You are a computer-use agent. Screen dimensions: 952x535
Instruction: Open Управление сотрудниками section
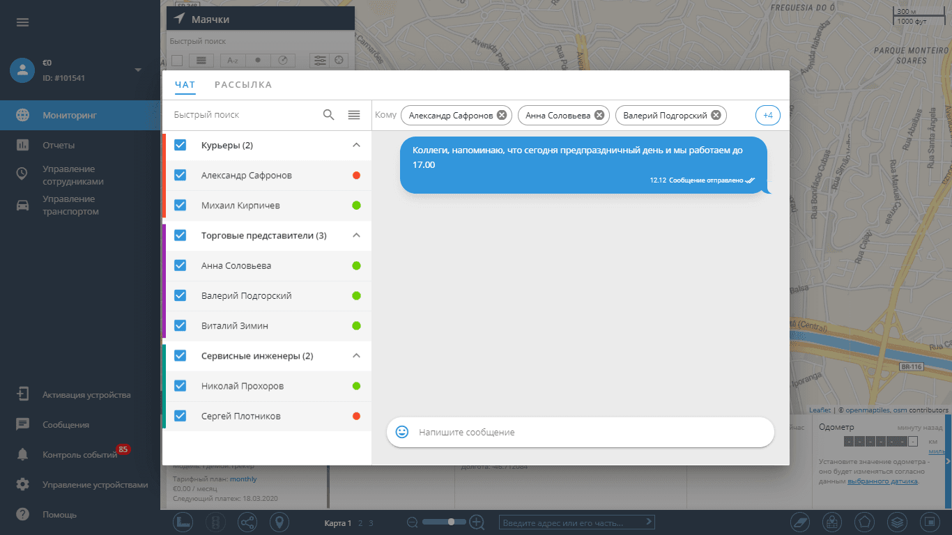[x=80, y=175]
